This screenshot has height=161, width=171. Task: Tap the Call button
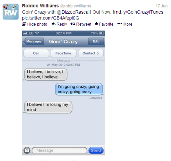coord(36,53)
